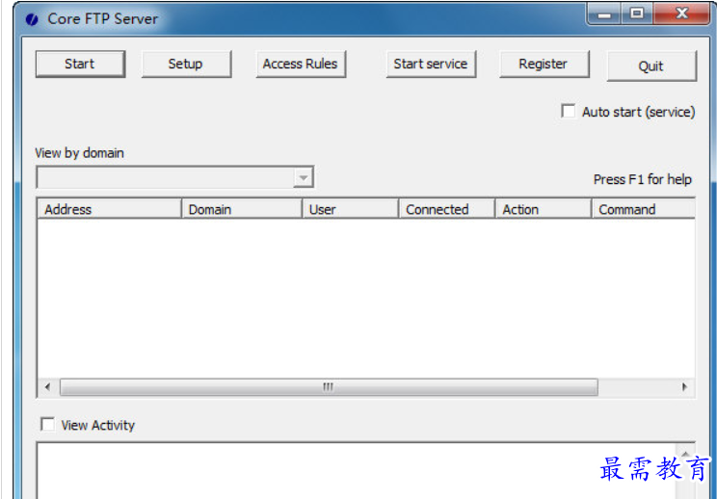Quit the Core FTP Server

tap(651, 66)
